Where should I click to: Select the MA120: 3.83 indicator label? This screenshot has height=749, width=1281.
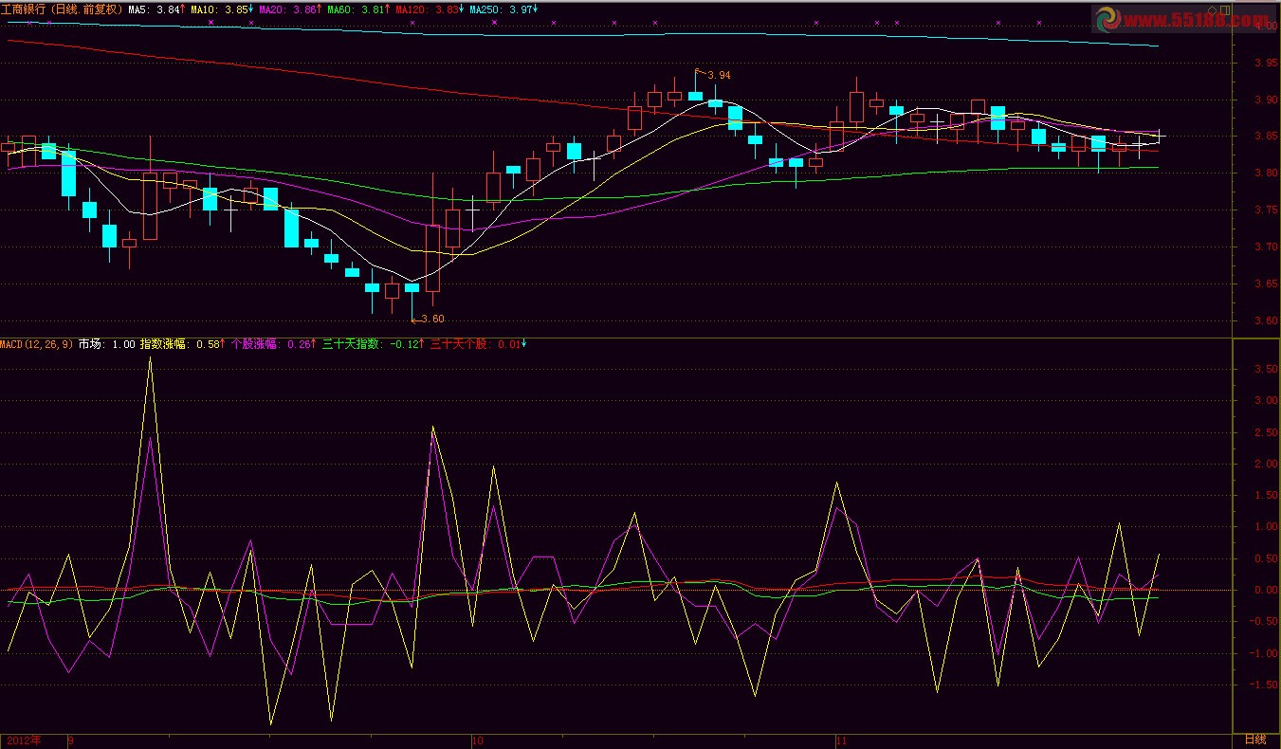pyautogui.click(x=430, y=9)
